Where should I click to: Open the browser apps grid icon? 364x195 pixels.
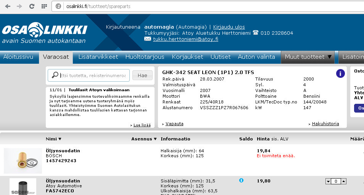click(44, 6)
